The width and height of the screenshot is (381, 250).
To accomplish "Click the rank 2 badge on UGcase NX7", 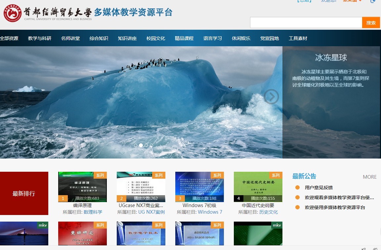I will [x=121, y=198].
